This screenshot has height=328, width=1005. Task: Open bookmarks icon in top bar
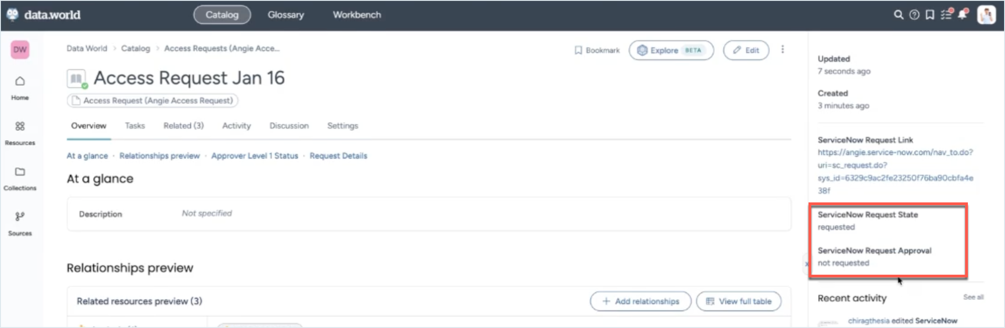coord(930,15)
